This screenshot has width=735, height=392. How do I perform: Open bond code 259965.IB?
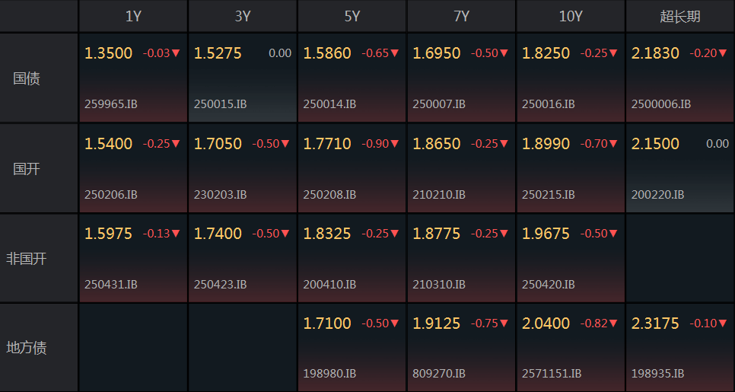click(110, 104)
